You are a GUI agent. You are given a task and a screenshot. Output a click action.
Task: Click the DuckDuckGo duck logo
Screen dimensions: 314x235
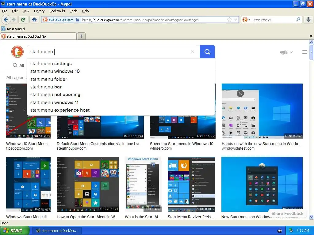pos(17,52)
